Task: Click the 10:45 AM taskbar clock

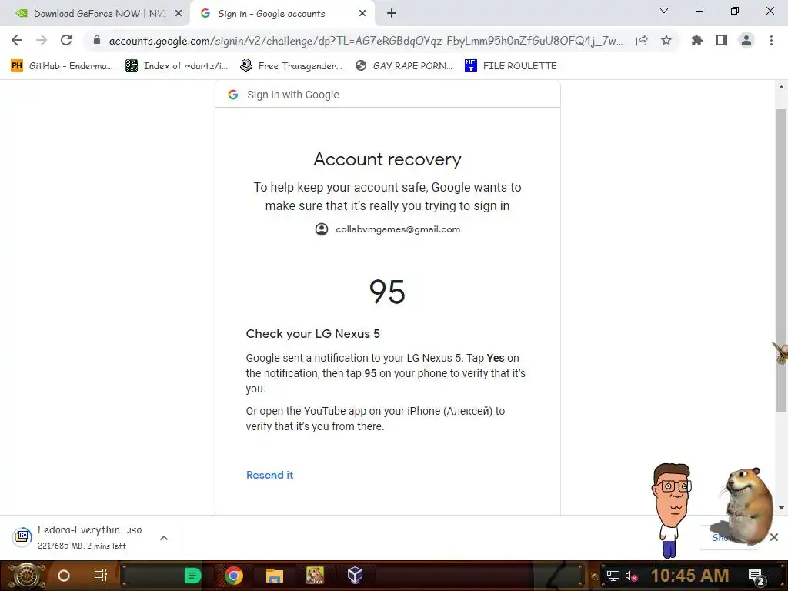Action: coord(690,576)
